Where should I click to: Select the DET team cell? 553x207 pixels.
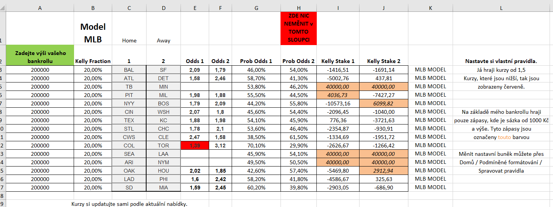click(163, 78)
